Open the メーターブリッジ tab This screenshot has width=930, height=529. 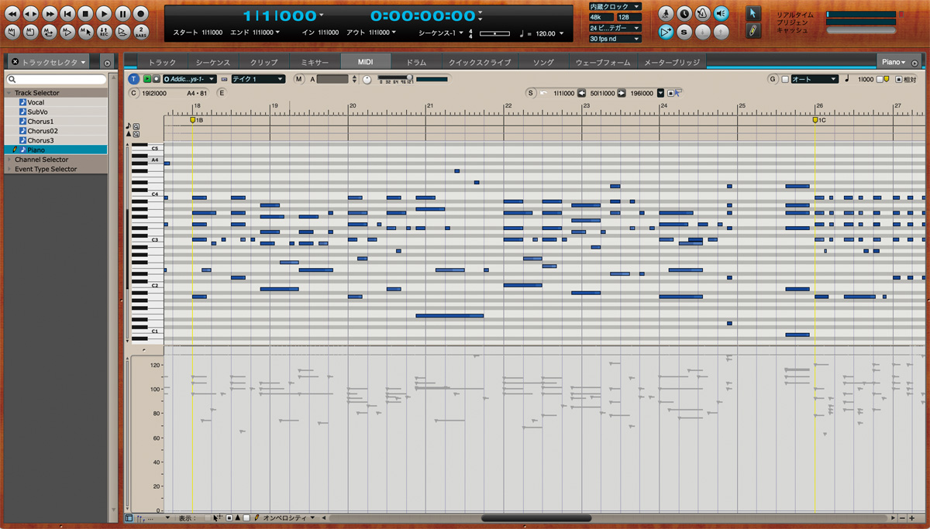(x=671, y=62)
